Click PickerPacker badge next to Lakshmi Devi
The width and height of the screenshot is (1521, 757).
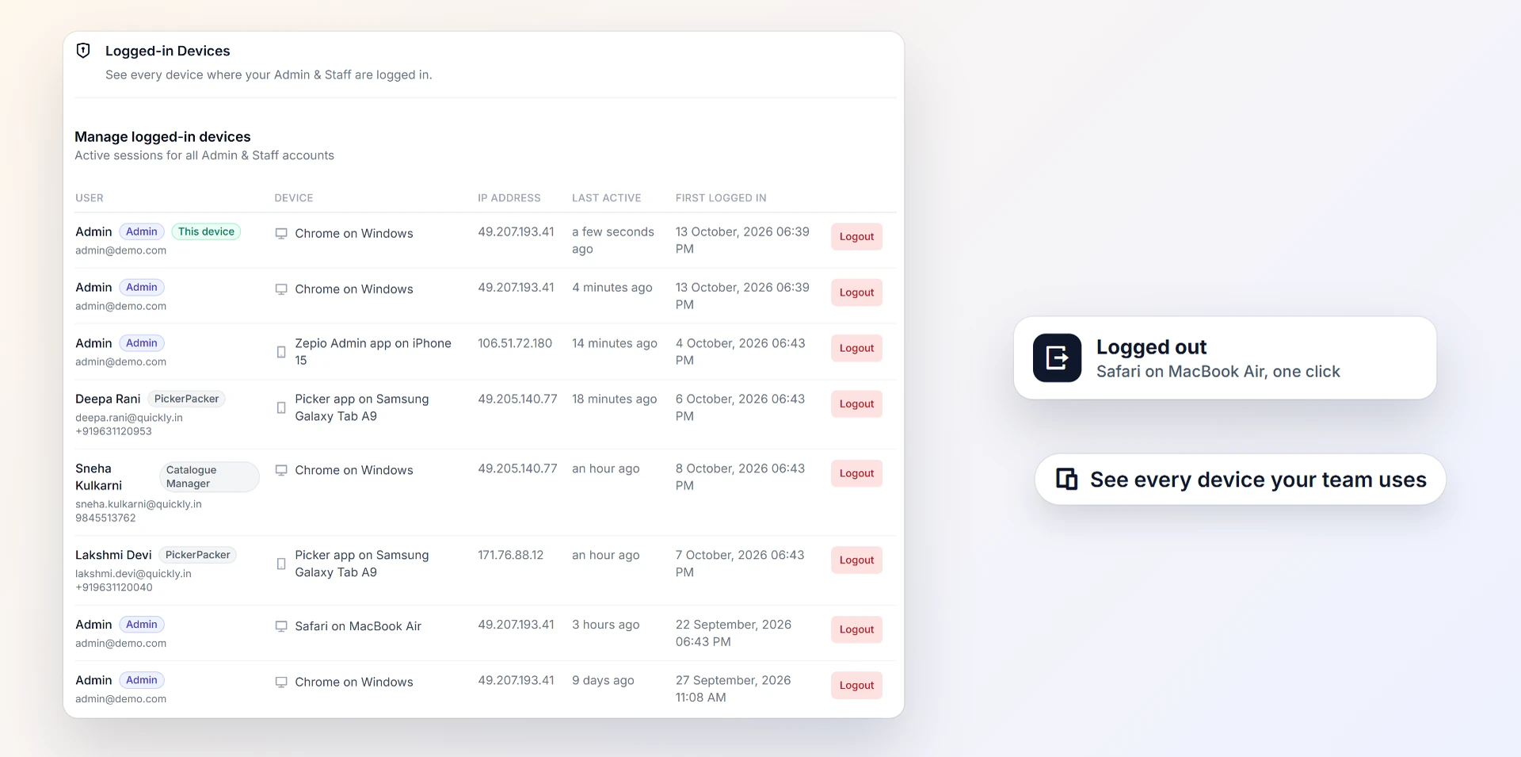coord(197,555)
